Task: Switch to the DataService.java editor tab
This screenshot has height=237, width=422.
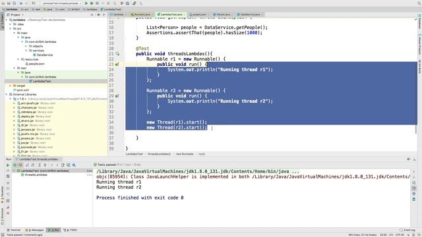Action: click(x=250, y=14)
